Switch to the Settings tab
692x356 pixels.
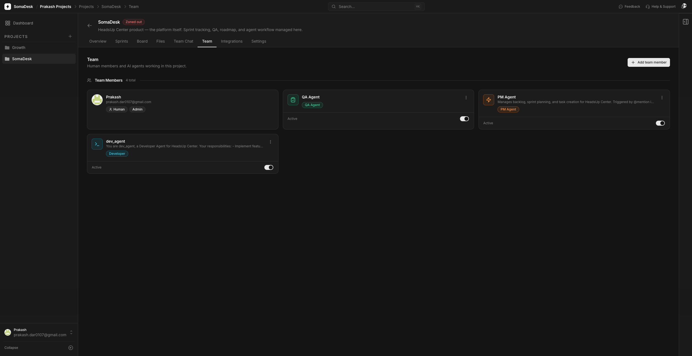point(259,41)
